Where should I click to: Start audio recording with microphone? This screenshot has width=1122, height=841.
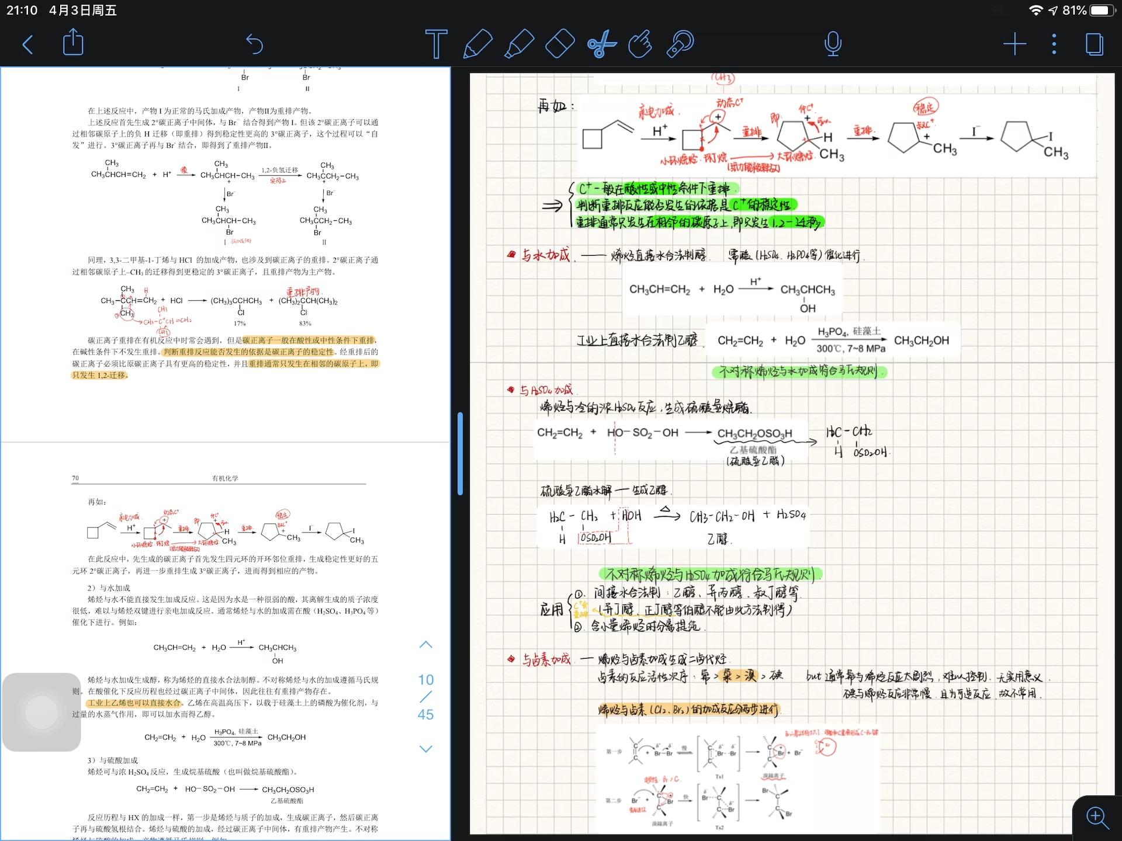coord(833,44)
